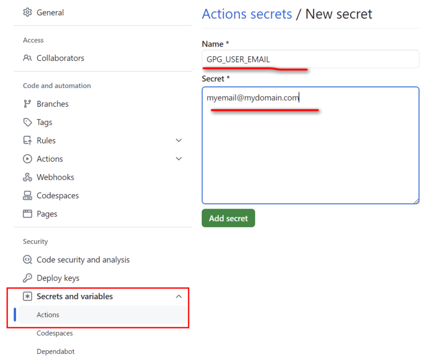Image resolution: width=429 pixels, height=364 pixels.
Task: Expand the Rules section chevron
Action: pyautogui.click(x=179, y=140)
